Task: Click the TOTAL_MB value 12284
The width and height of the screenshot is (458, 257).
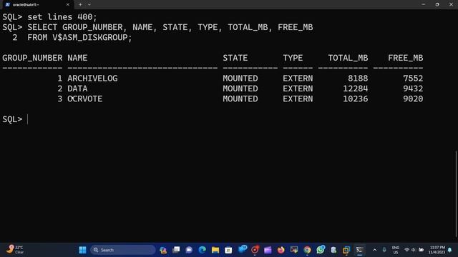Action: point(356,89)
